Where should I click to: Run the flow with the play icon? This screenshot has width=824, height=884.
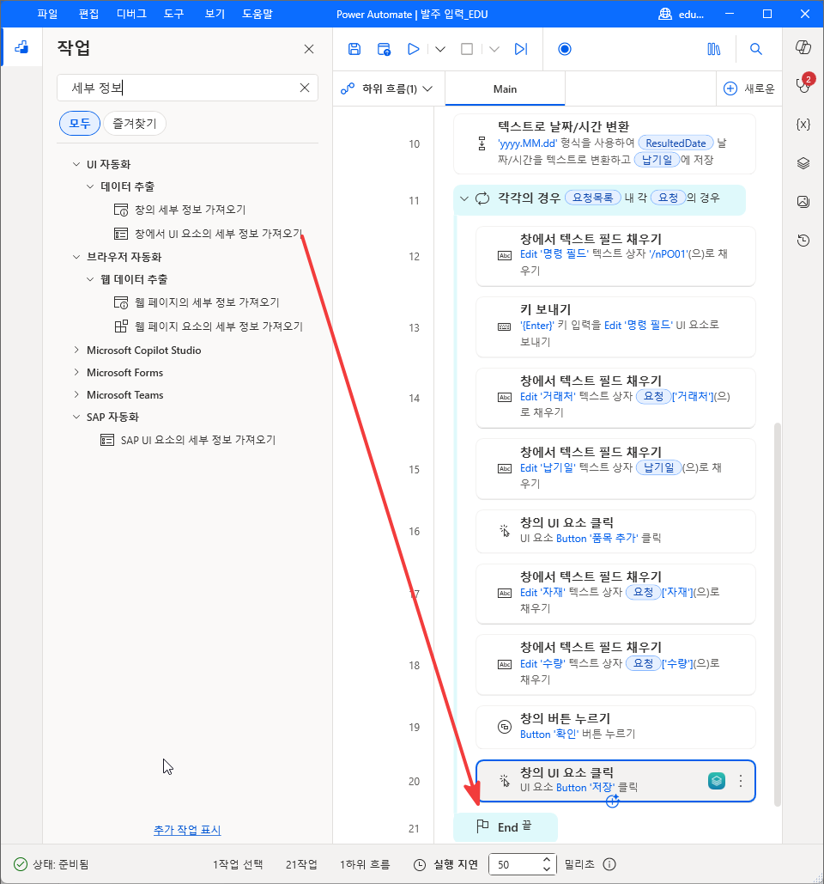coord(414,49)
